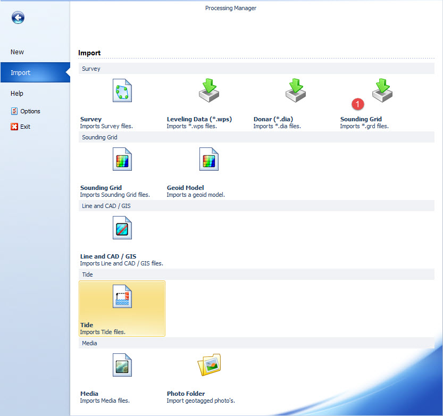The width and height of the screenshot is (443, 416).
Task: Open the Survey import icon
Action: coord(122,90)
